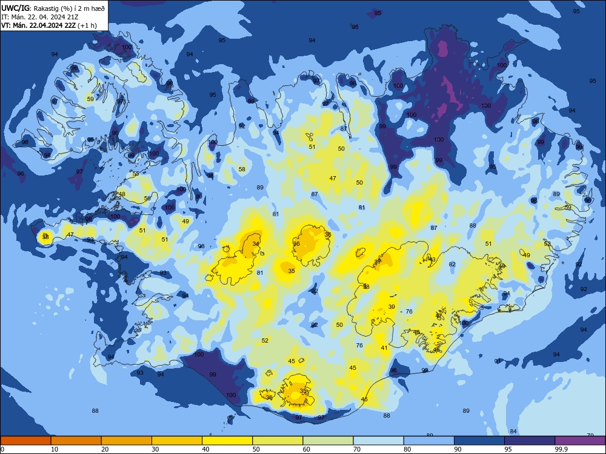Click the 90–95 dark blue legend swatch
The height and width of the screenshot is (454, 606).
pyautogui.click(x=479, y=441)
